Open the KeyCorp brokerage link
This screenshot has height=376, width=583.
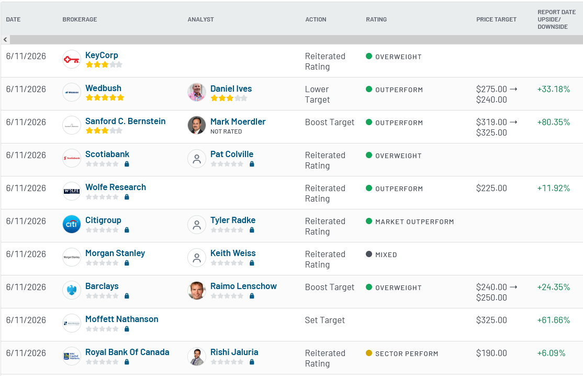pos(102,55)
